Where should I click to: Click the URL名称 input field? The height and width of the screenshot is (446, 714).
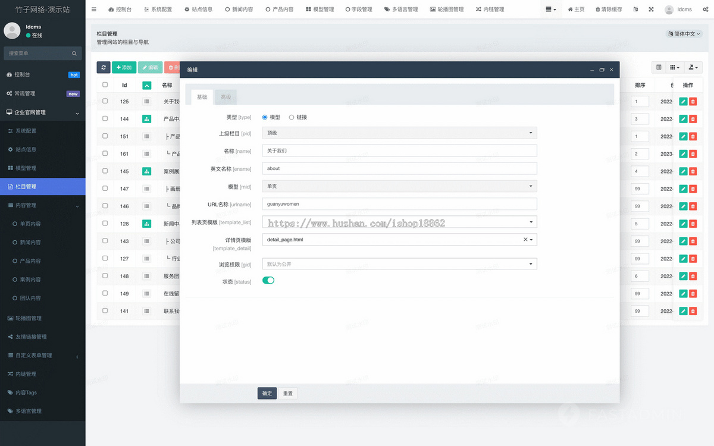click(x=399, y=204)
